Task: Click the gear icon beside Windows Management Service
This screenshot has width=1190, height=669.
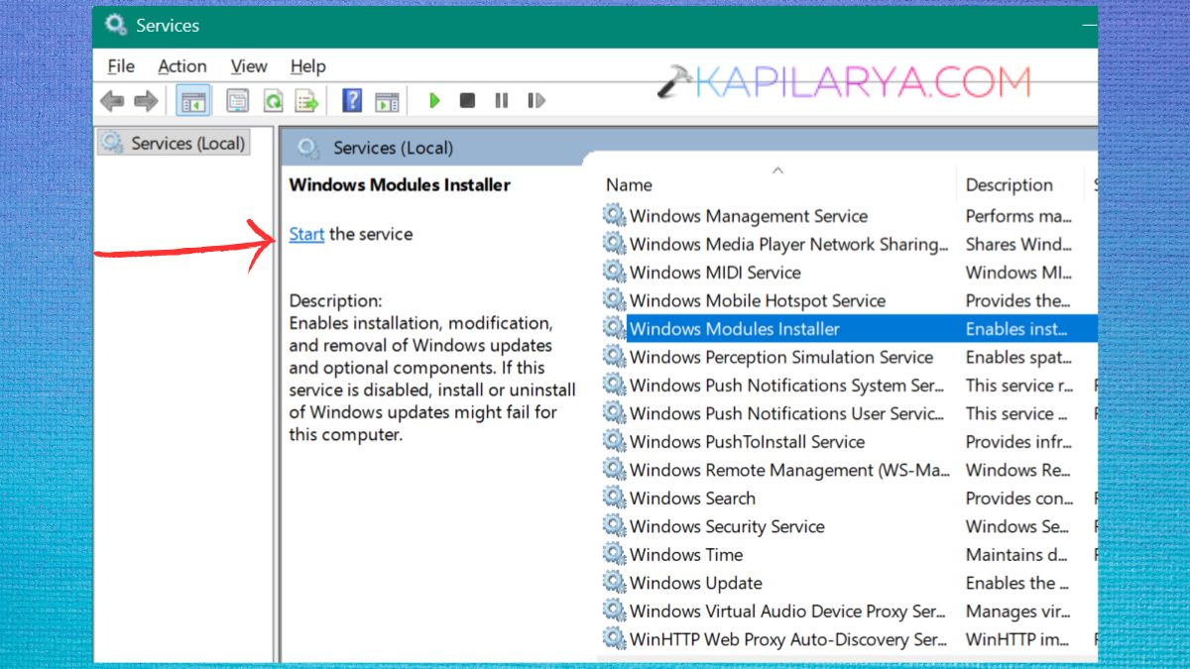Action: click(x=615, y=215)
